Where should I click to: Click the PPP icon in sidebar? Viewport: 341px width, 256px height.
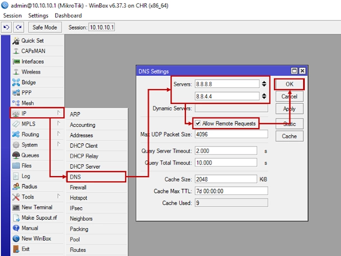[16, 93]
